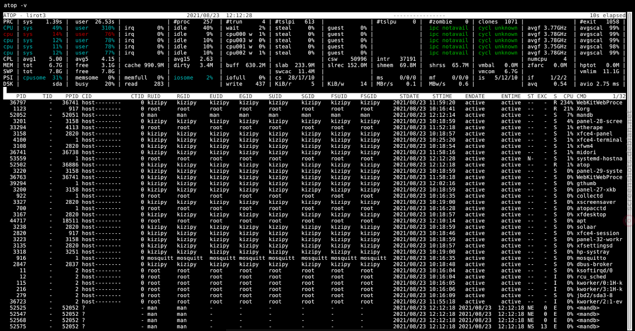Image resolution: width=635 pixels, height=331 pixels.
Task: Select the xfwm4 process name
Action: click(585, 146)
